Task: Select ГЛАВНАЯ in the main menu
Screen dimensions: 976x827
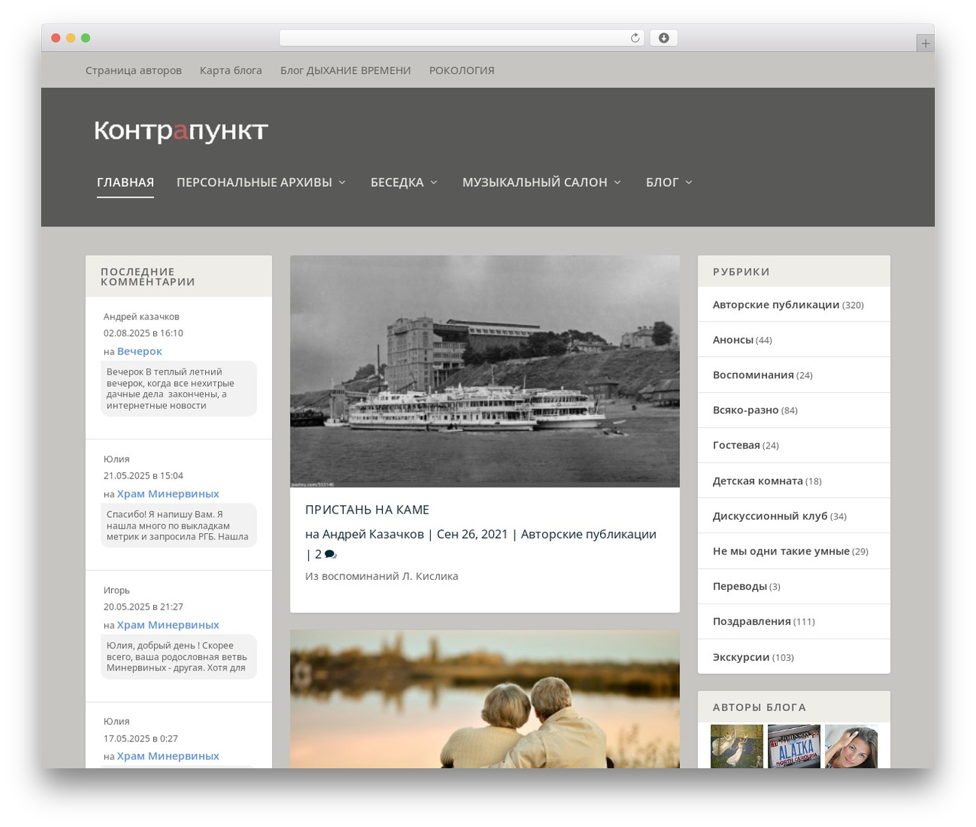Action: pos(125,182)
